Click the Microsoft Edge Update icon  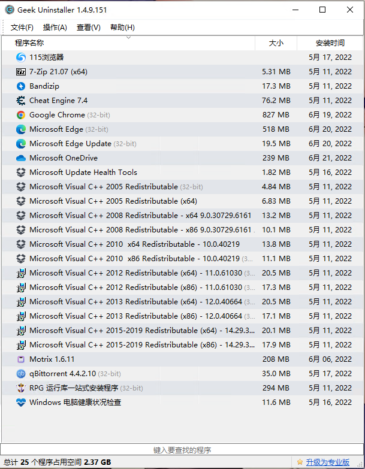[x=21, y=144]
